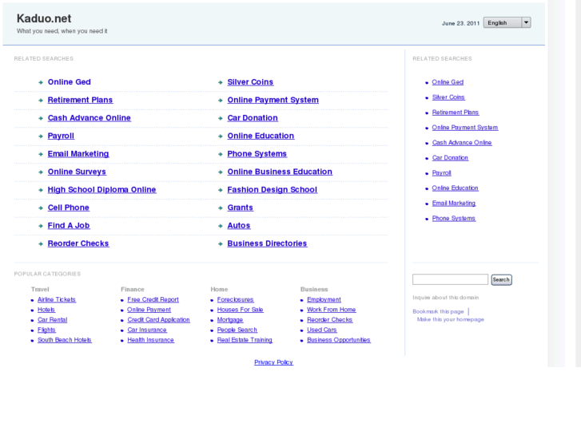Open the Work From Home link
The width and height of the screenshot is (581, 435).
332,310
